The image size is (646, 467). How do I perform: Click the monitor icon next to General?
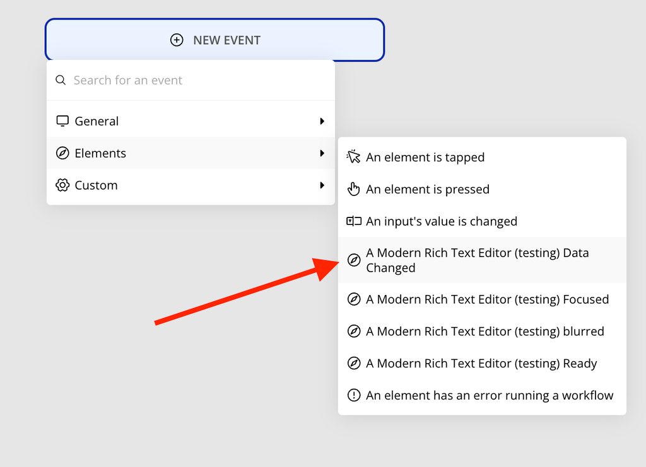(x=62, y=121)
